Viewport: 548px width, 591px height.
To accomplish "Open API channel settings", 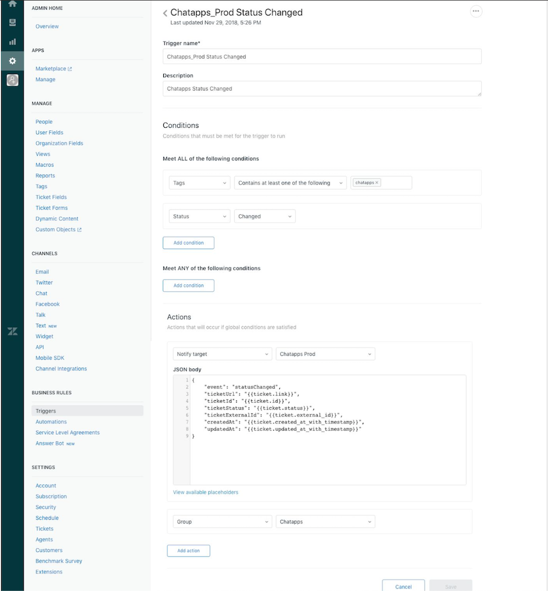I will pyautogui.click(x=39, y=347).
